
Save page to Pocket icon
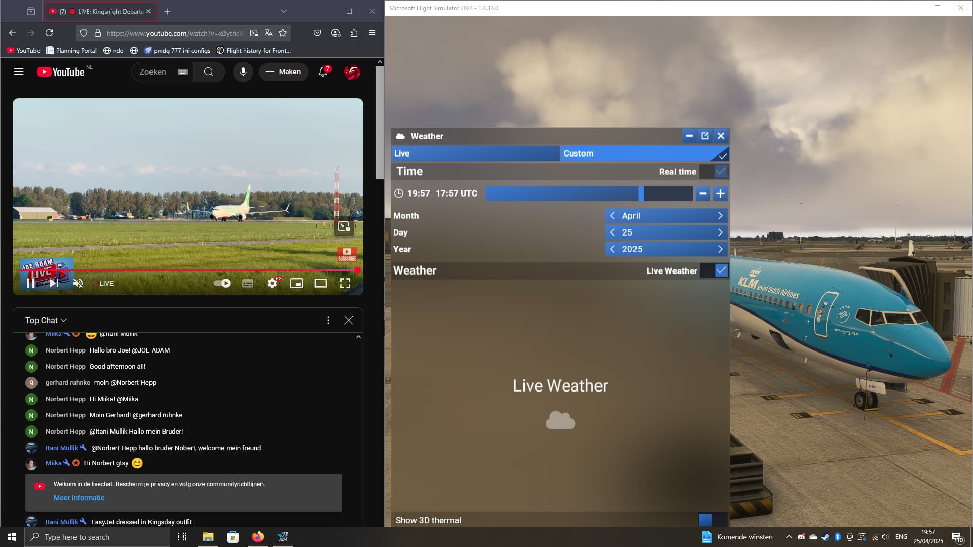(x=317, y=33)
